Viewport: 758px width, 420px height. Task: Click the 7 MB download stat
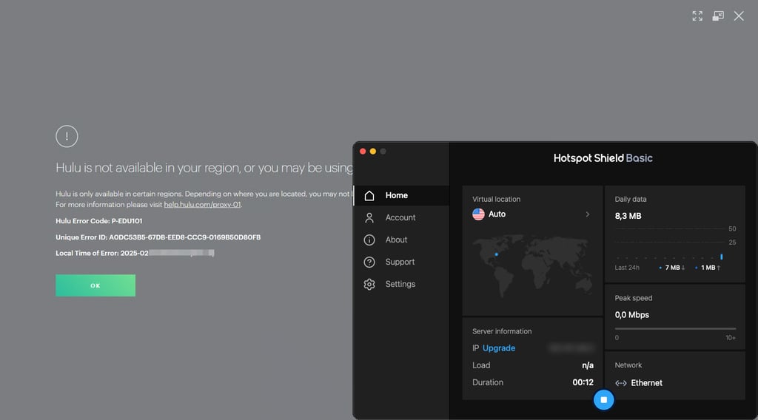point(672,268)
